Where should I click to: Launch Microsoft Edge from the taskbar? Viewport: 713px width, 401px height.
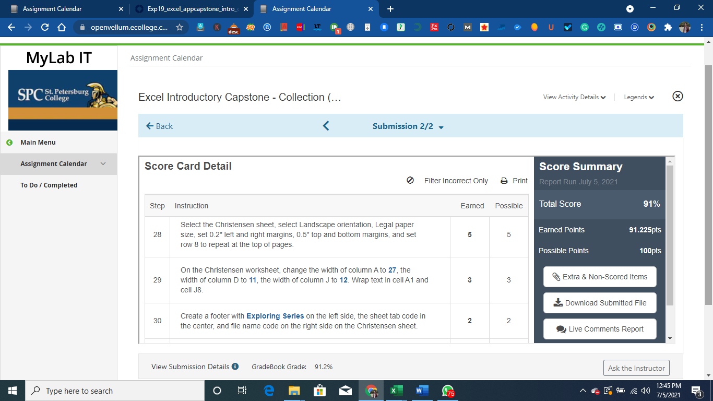269,391
